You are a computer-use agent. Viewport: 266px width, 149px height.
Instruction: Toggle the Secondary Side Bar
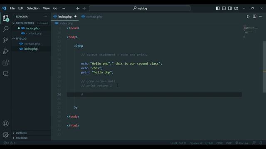[230, 8]
